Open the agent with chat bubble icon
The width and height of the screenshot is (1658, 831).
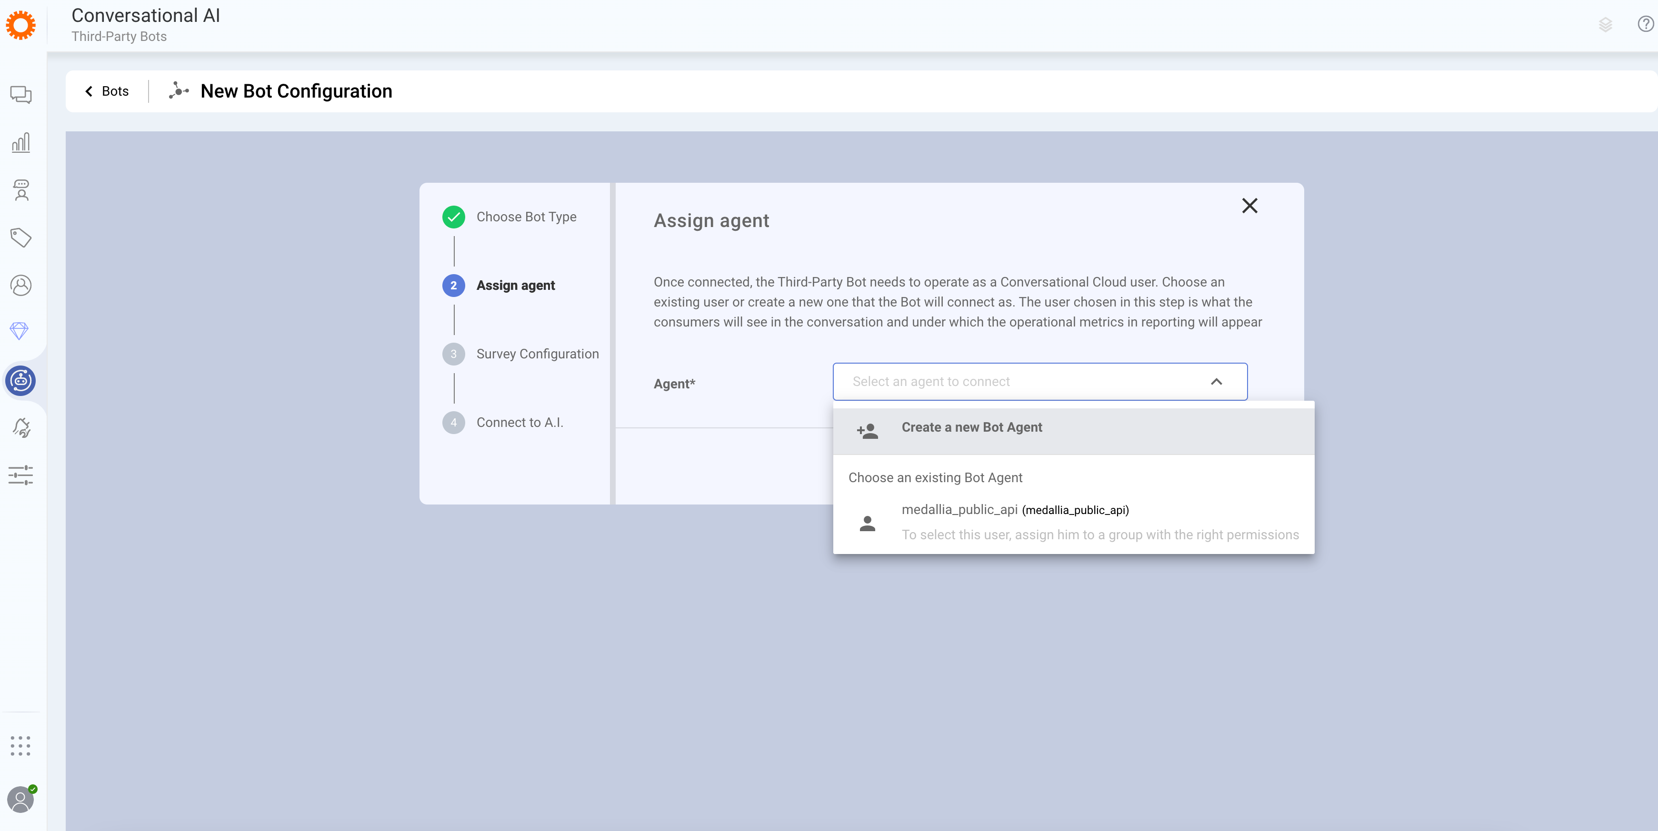[x=21, y=190]
